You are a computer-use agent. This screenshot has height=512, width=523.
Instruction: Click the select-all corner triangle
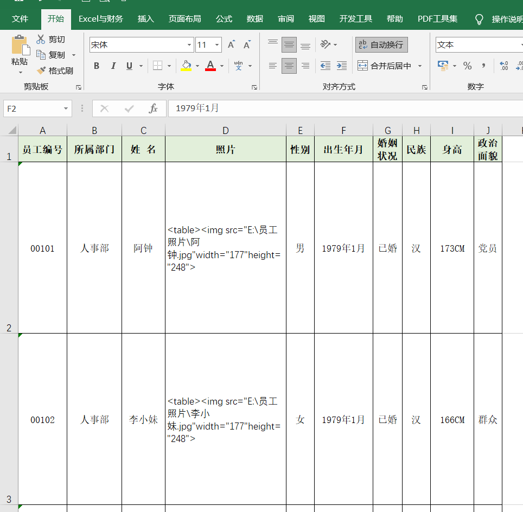coord(12,130)
